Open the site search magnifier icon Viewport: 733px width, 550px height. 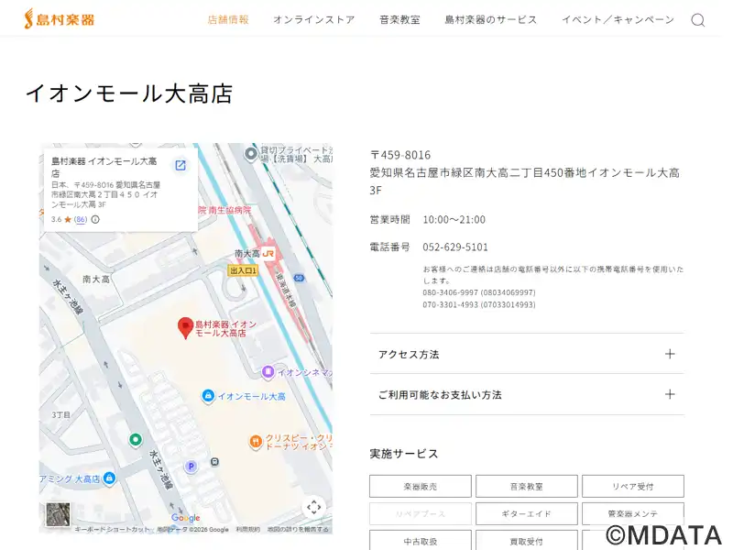click(697, 20)
